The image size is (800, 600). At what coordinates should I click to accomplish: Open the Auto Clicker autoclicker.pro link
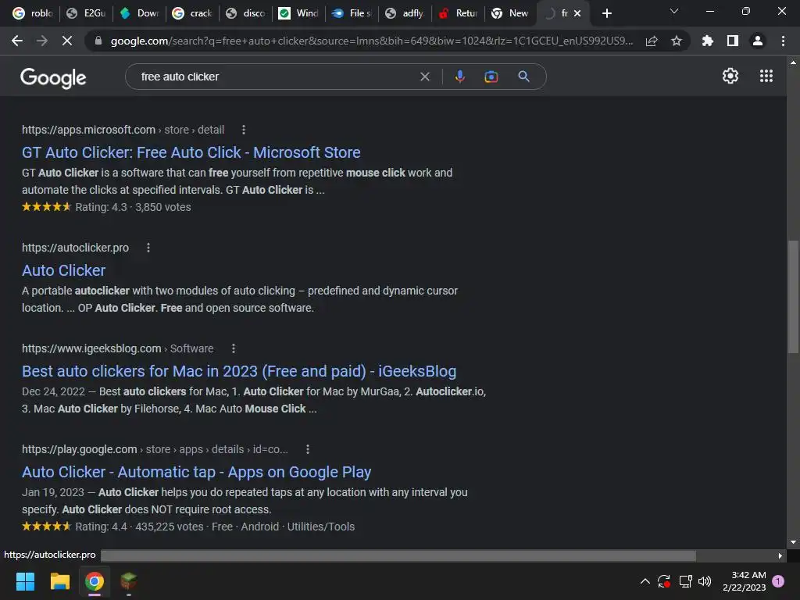coord(64,270)
